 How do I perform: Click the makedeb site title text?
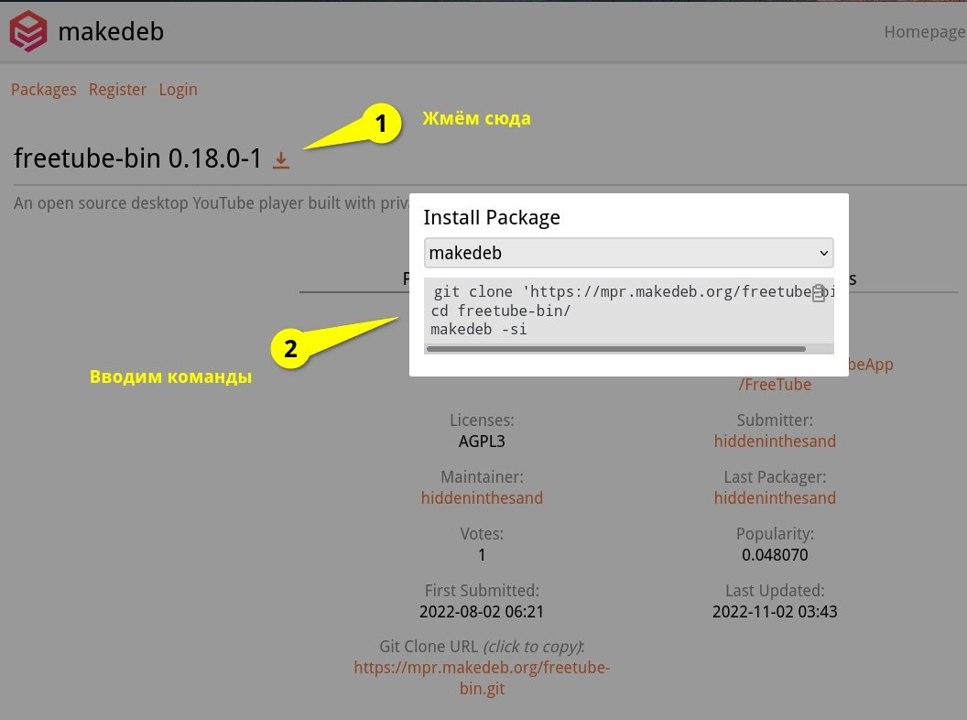(111, 31)
